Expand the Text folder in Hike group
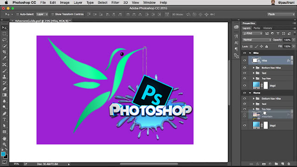 click(254, 73)
